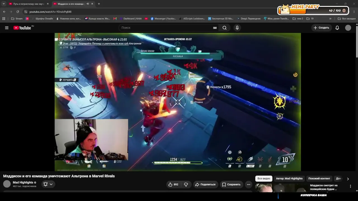Open the Бесплатные 3D Mo... bookmark
This screenshot has height=201, width=358.
pyautogui.click(x=221, y=19)
